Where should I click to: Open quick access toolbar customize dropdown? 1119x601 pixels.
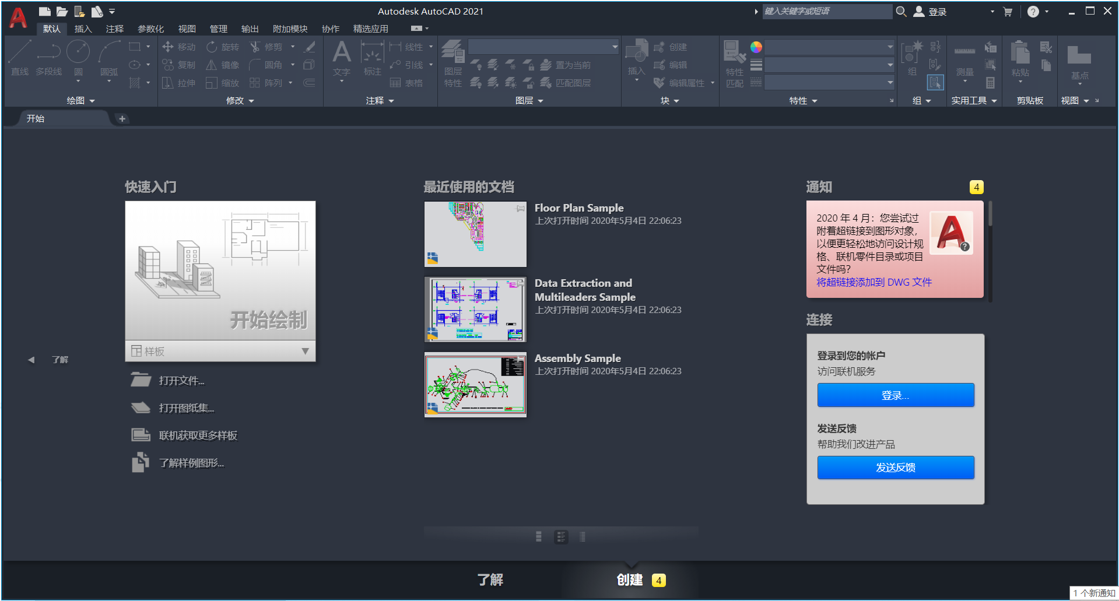[112, 11]
